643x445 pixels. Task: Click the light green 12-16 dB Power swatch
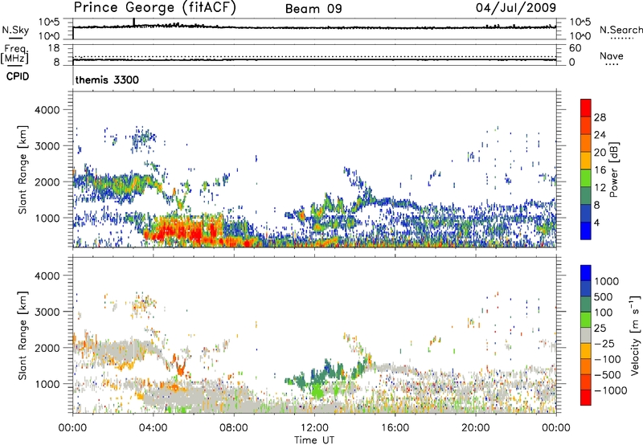coord(586,178)
